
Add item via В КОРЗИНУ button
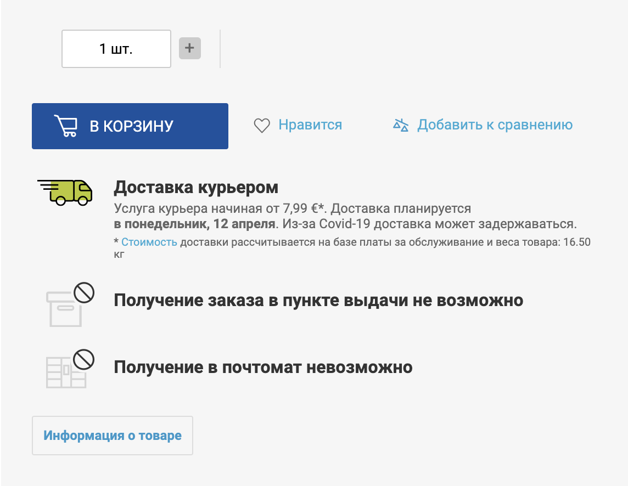point(130,126)
